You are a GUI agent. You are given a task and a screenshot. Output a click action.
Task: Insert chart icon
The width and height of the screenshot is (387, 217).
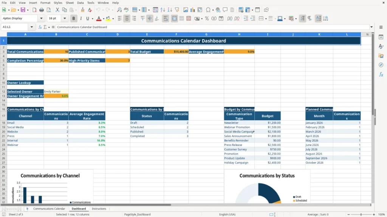click(193, 10)
